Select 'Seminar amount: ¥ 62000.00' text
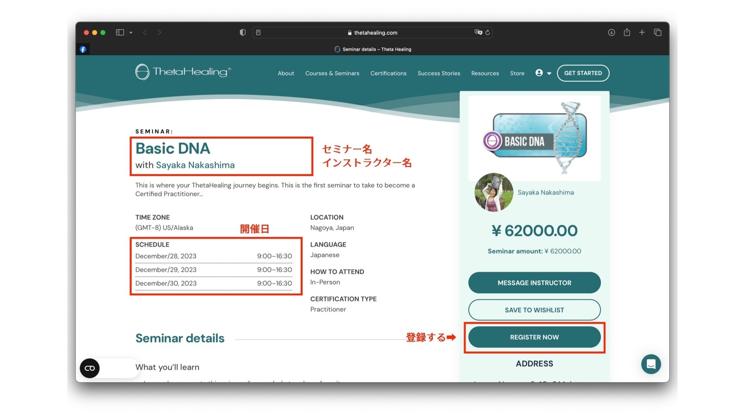Screen dimensions: 745x419 534,251
